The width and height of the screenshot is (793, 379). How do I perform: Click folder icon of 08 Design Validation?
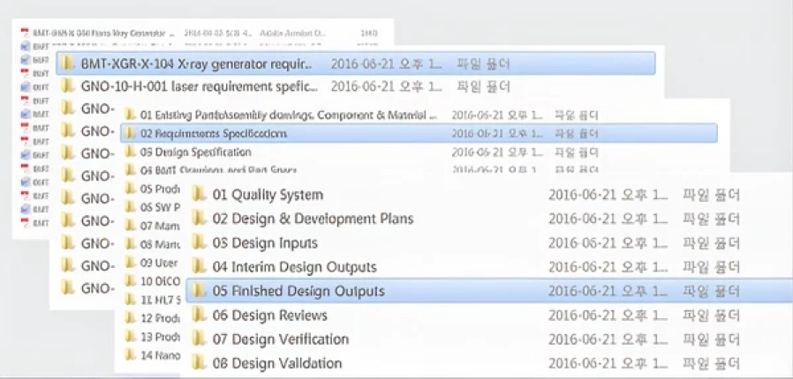point(200,363)
